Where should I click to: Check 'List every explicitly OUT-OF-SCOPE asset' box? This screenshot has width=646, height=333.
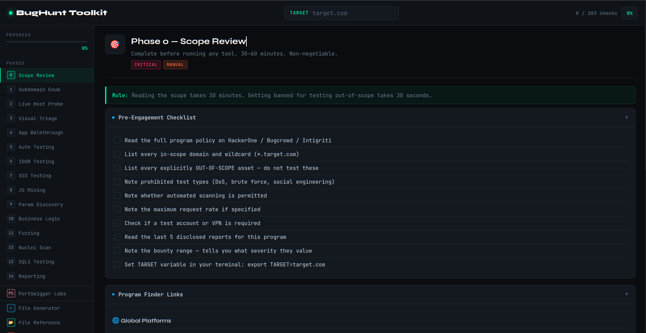pos(117,168)
